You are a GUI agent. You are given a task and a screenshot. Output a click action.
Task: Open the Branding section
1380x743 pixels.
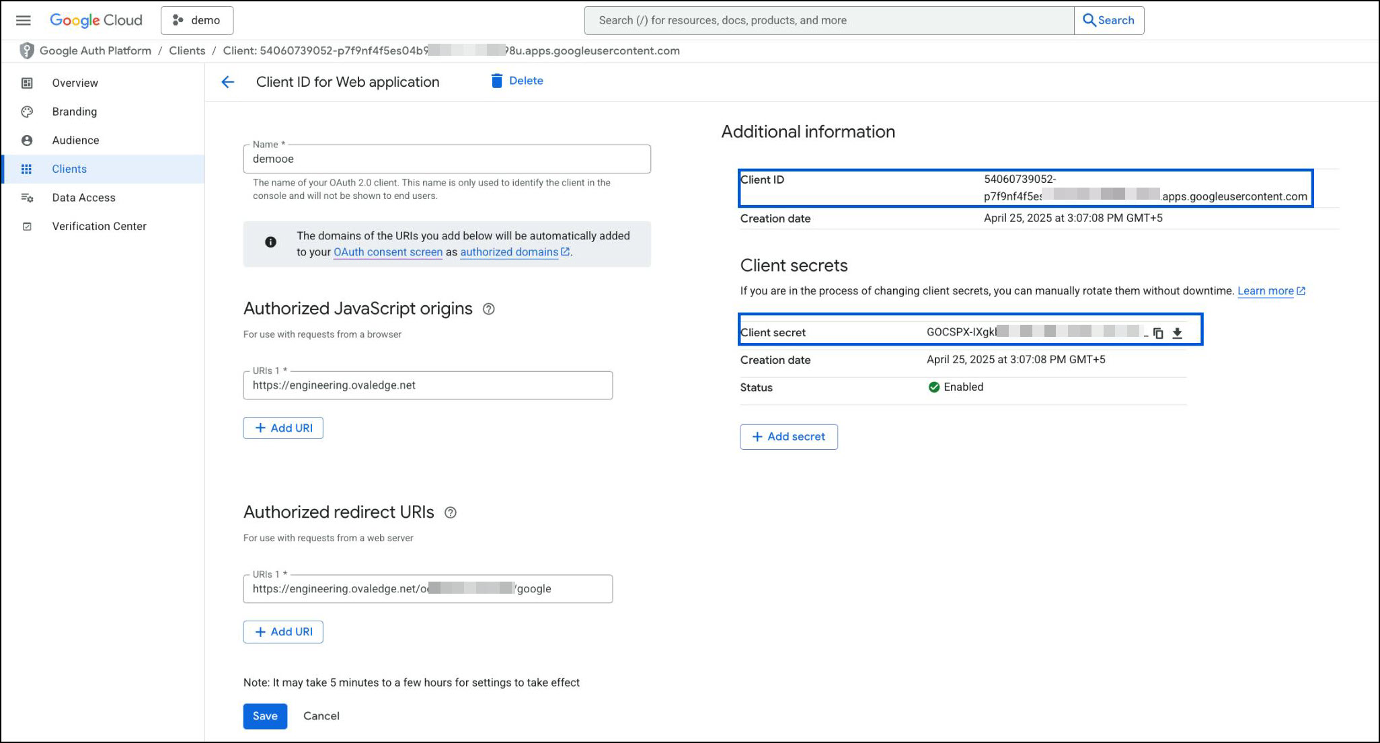click(74, 112)
